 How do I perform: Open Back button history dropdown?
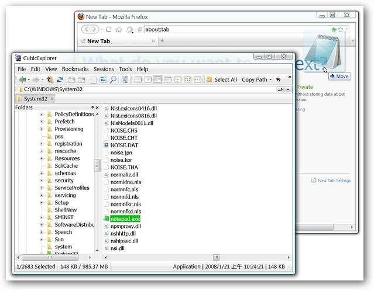tap(29, 80)
